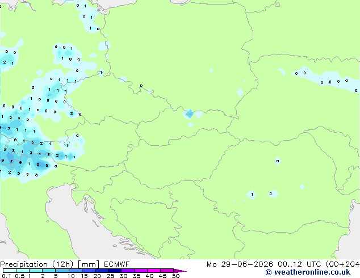Click the above-50 mm arrow tip of legend

tap(180, 271)
